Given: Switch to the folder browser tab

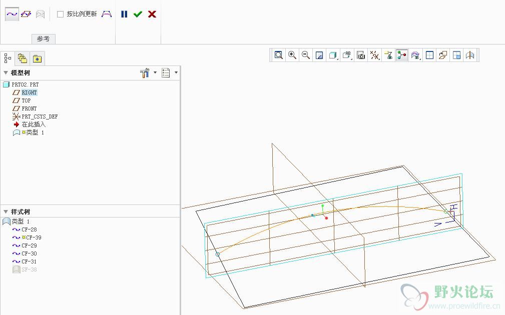Looking at the screenshot, I should point(22,58).
